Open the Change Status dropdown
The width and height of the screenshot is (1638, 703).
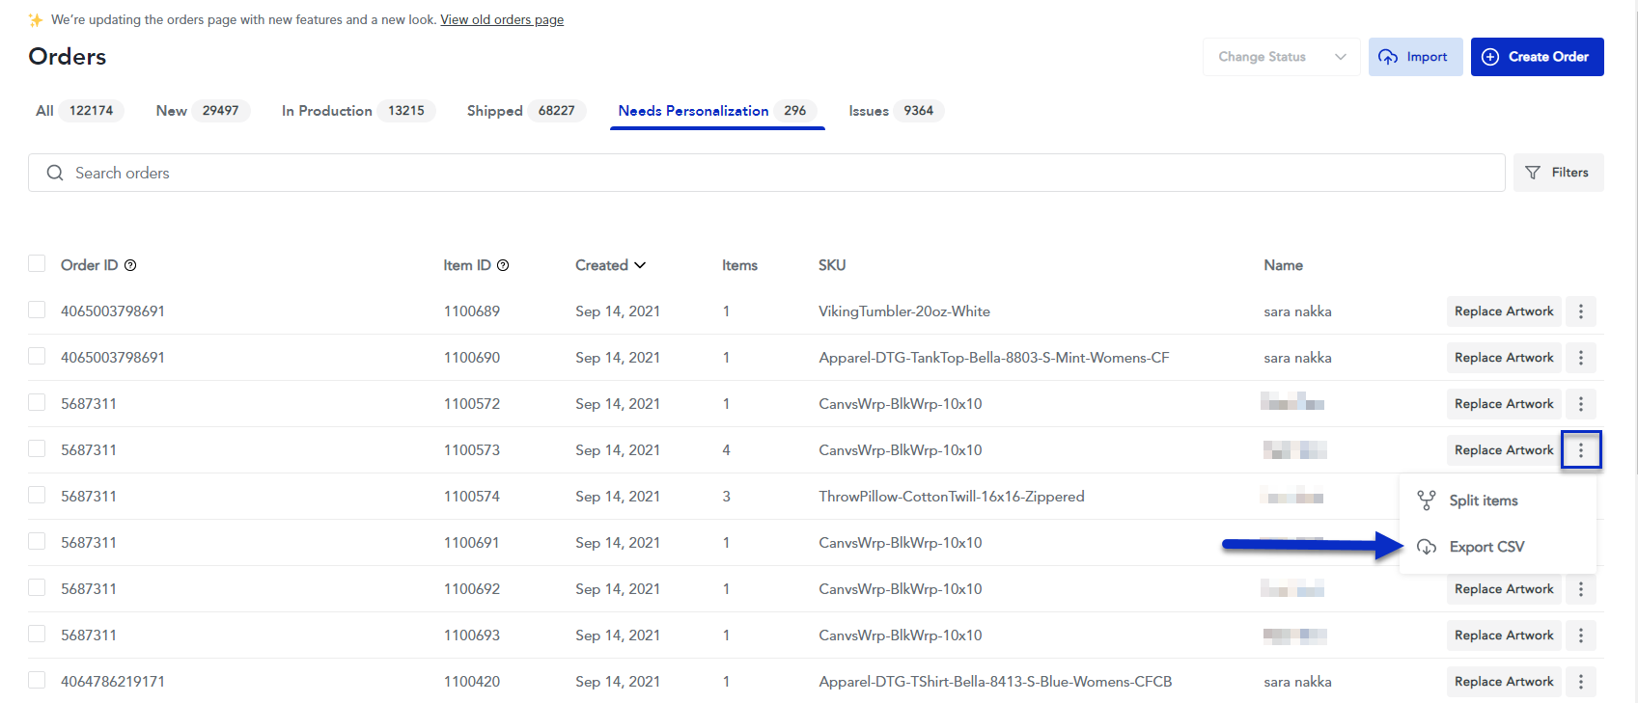(x=1281, y=57)
